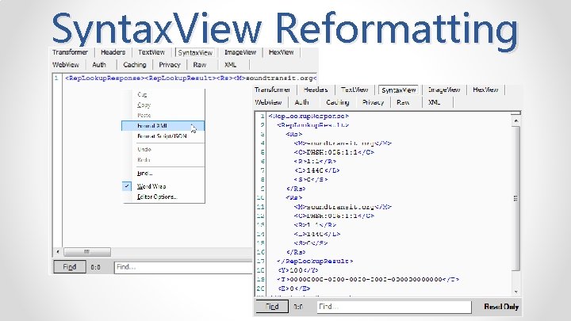This screenshot has width=571, height=321.
Task: Click left arrow of left window's horizontal scrollbar
Action: click(58, 251)
